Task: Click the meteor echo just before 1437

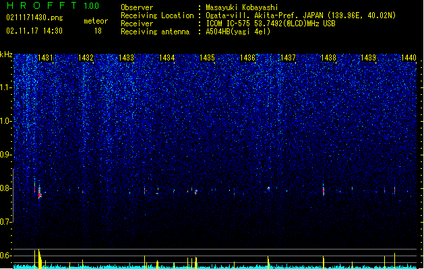Action: click(x=268, y=188)
